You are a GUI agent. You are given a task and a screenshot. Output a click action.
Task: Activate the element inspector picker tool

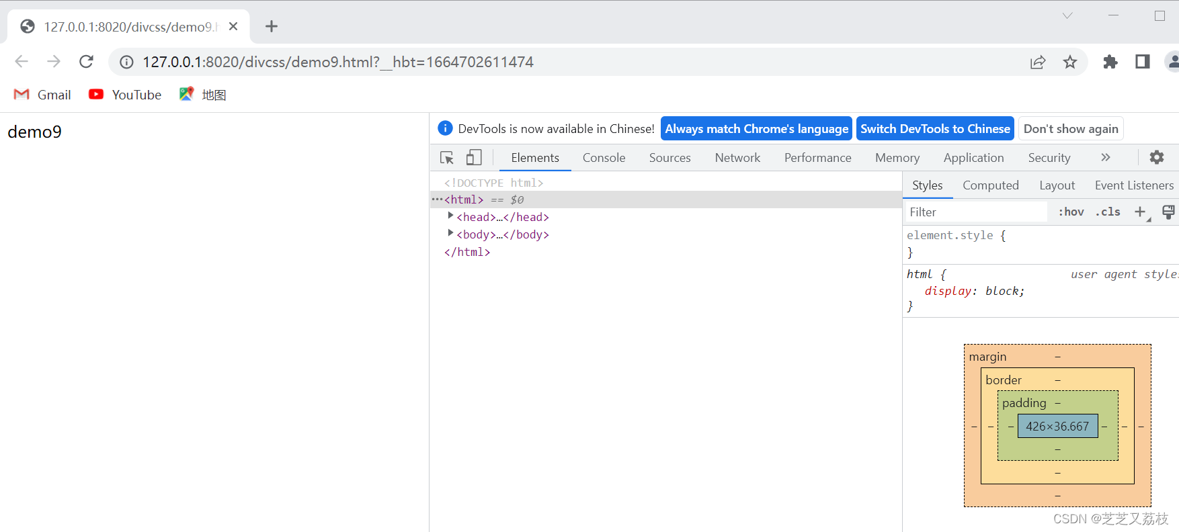click(x=447, y=158)
